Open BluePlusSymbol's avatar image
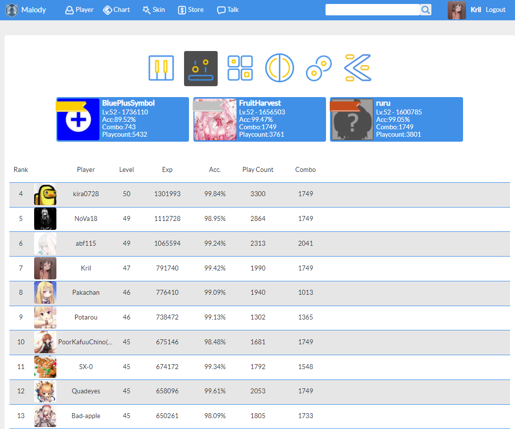The image size is (515, 429). click(x=78, y=119)
